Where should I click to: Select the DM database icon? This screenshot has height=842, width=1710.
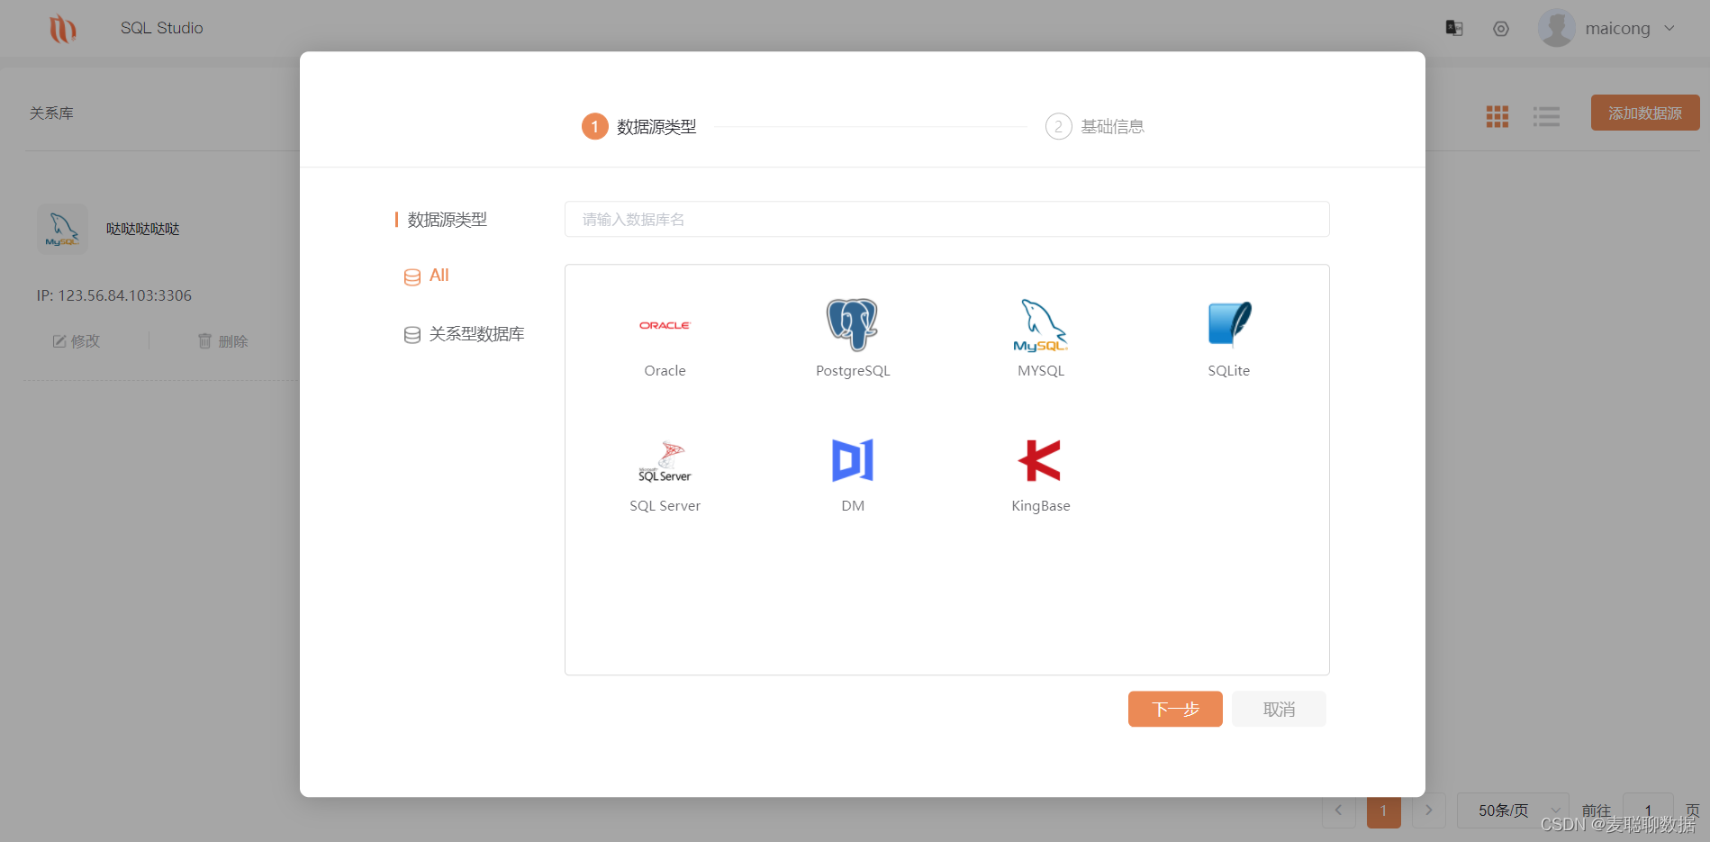tap(853, 460)
